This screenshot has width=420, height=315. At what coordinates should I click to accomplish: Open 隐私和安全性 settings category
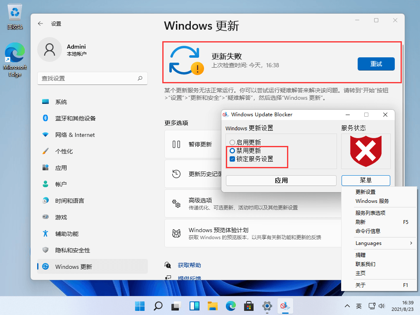(93, 250)
